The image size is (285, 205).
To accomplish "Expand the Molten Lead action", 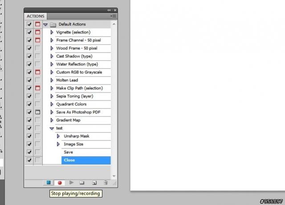I will (x=52, y=80).
